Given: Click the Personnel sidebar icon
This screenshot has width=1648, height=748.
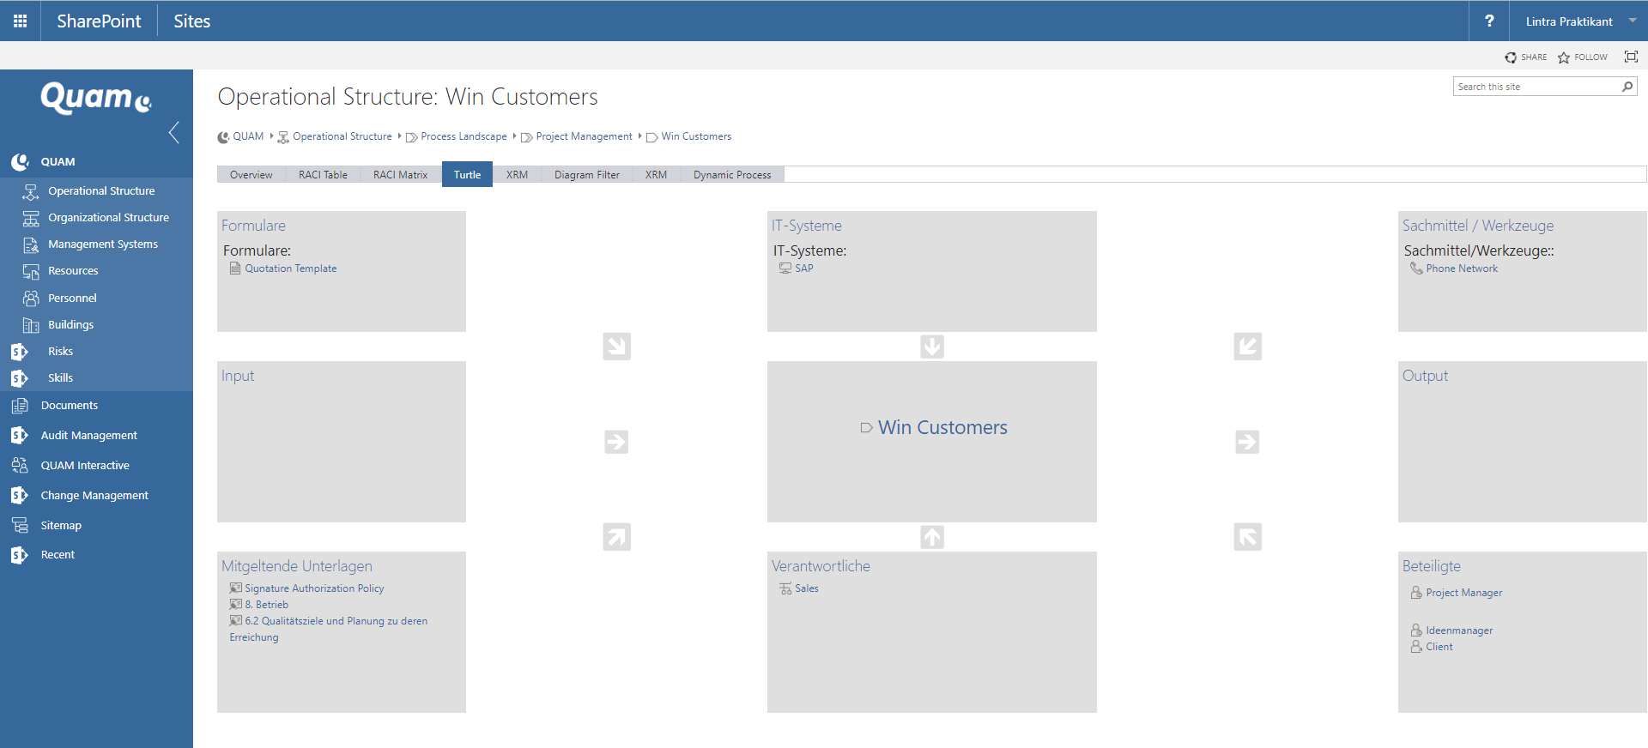Looking at the screenshot, I should click(x=31, y=298).
